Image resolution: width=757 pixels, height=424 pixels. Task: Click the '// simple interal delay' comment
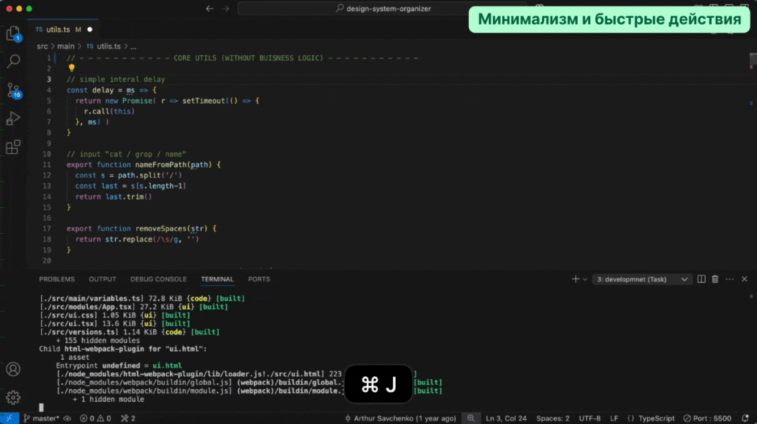point(116,79)
